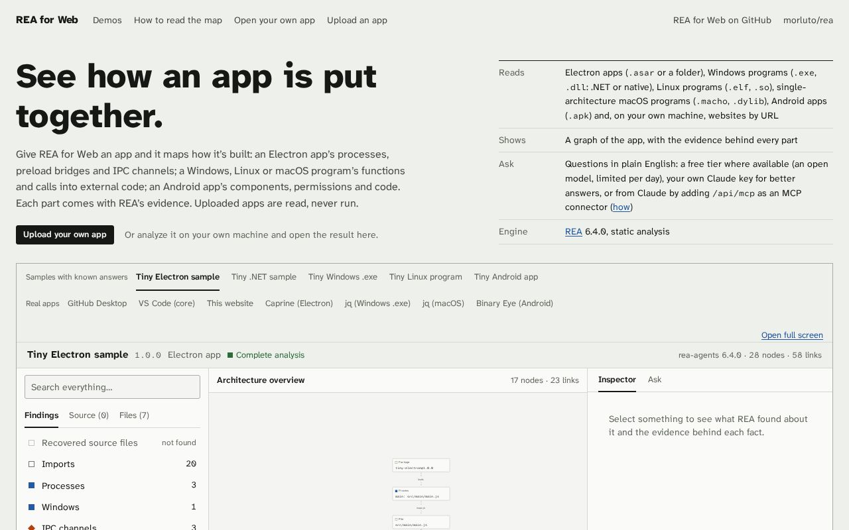Open the REA engine link
Screen dimensions: 849x530
click(574, 231)
